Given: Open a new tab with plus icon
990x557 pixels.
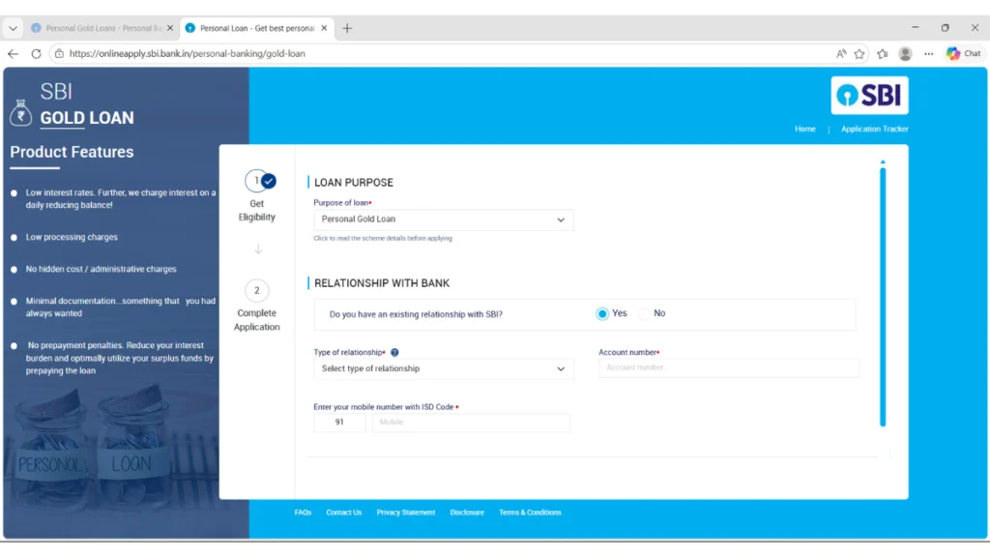Looking at the screenshot, I should click(x=347, y=28).
